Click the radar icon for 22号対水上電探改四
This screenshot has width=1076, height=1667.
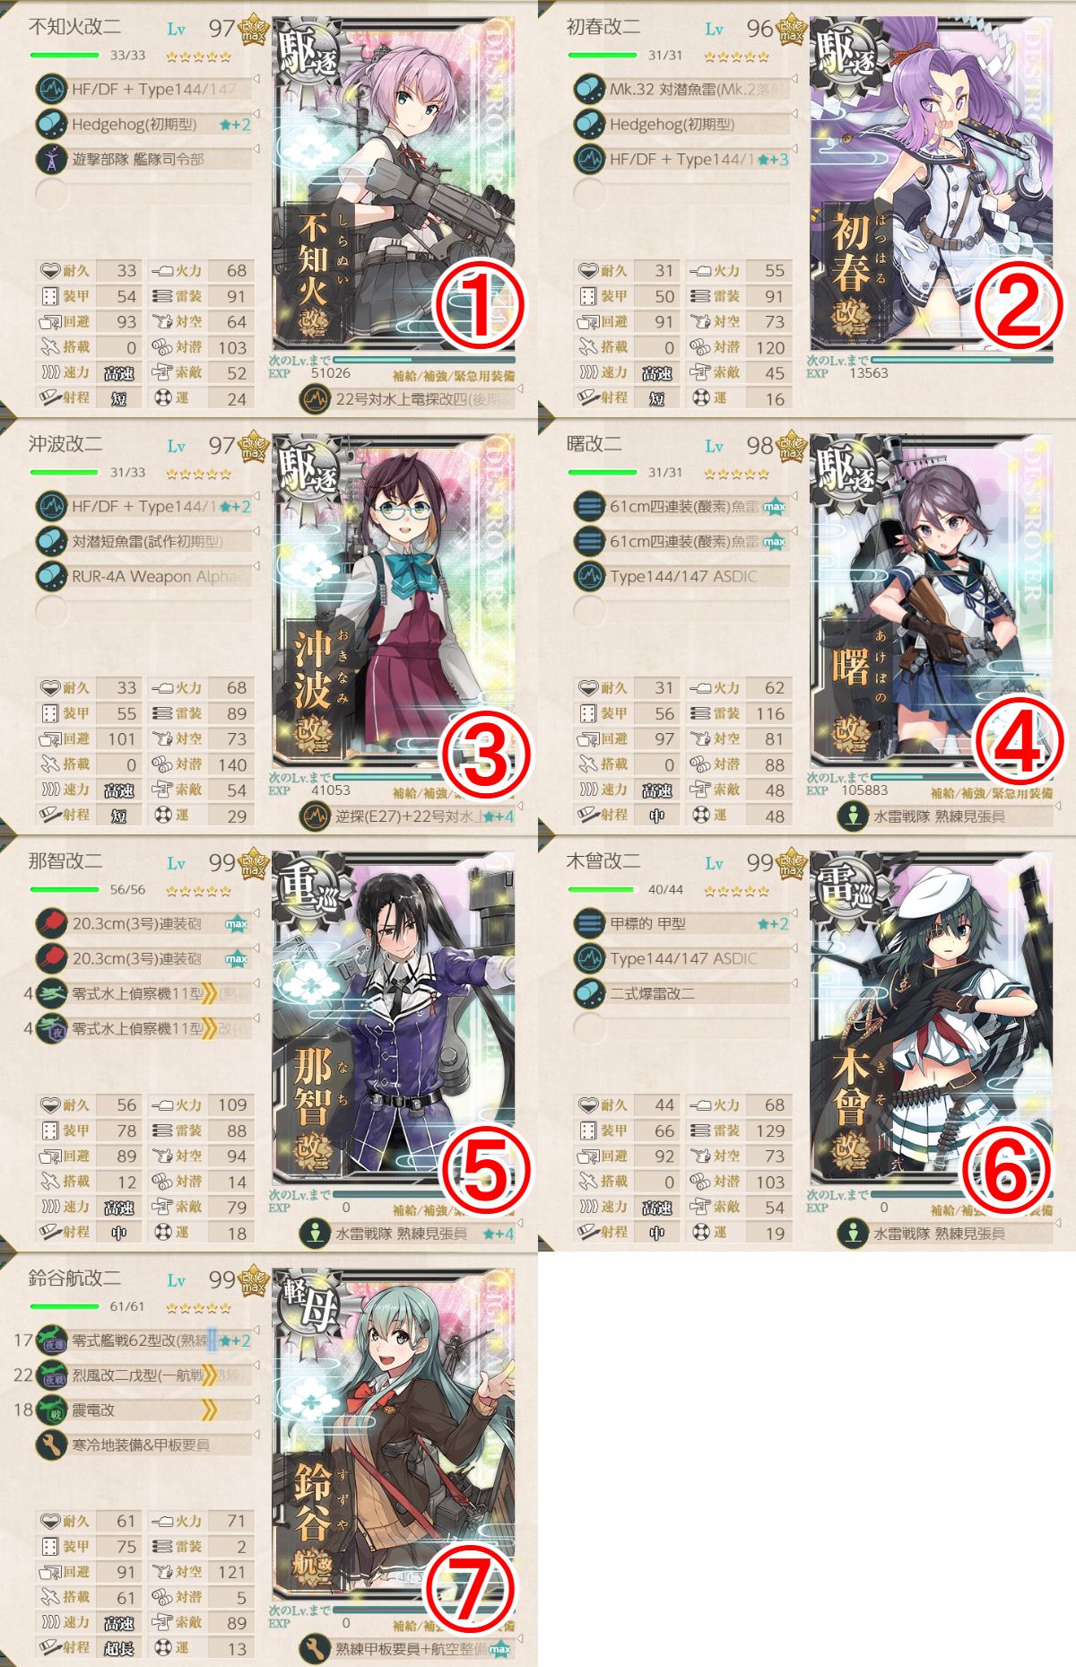tap(315, 398)
